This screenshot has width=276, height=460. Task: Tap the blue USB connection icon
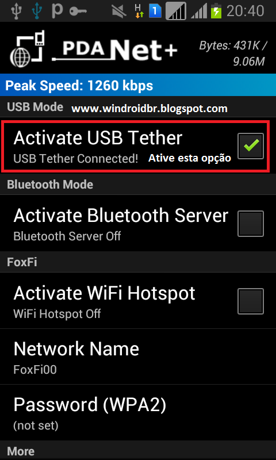point(37,11)
